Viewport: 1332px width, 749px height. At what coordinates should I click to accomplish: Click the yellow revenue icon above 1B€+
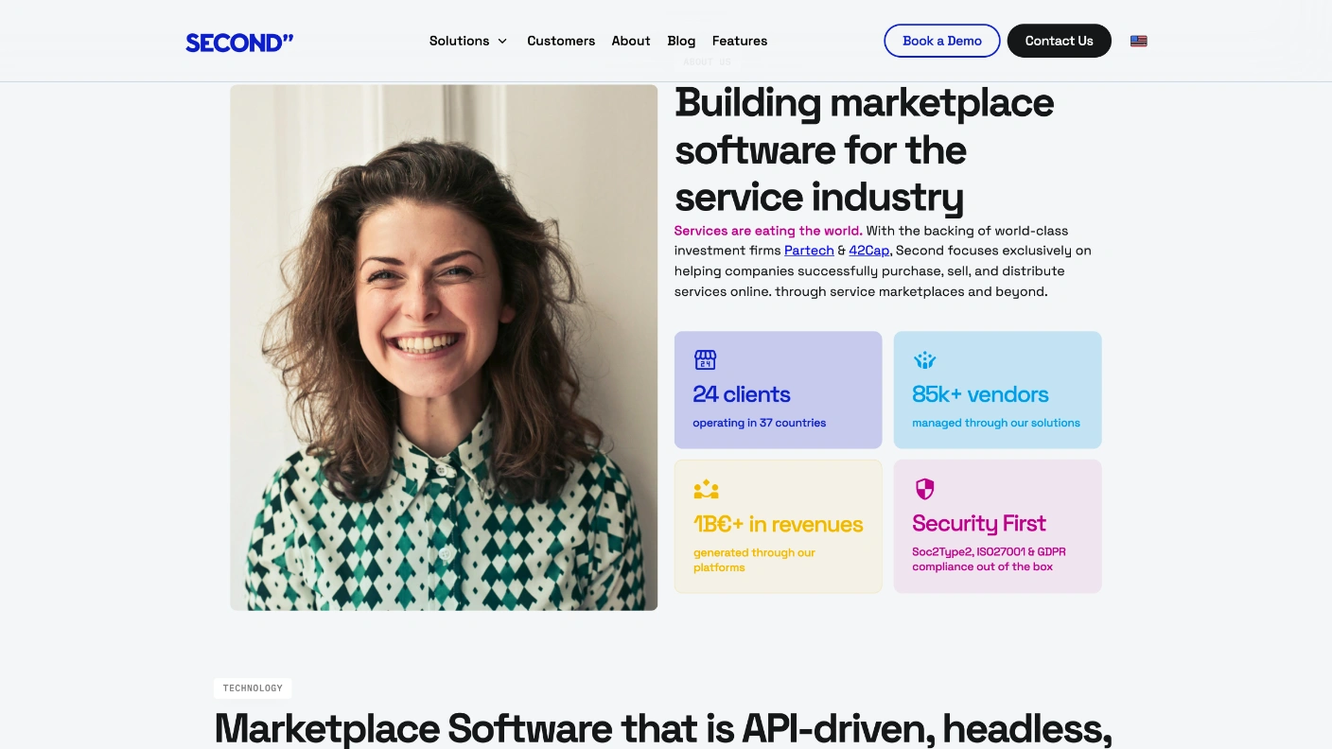click(x=706, y=489)
